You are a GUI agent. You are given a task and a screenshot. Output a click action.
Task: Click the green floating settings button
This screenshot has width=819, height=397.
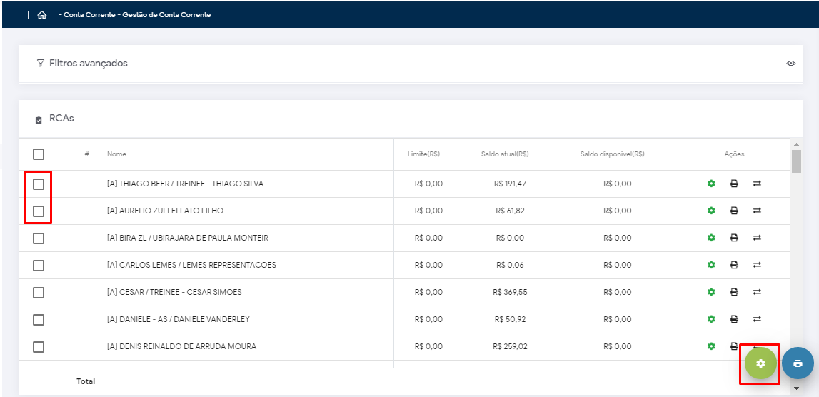760,363
